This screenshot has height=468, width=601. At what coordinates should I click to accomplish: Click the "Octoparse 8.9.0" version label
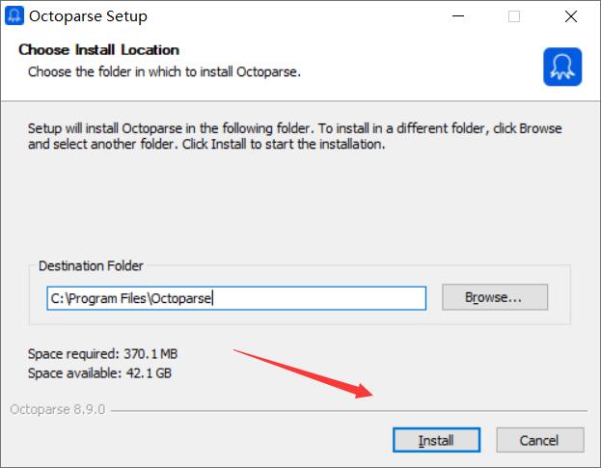(x=55, y=410)
